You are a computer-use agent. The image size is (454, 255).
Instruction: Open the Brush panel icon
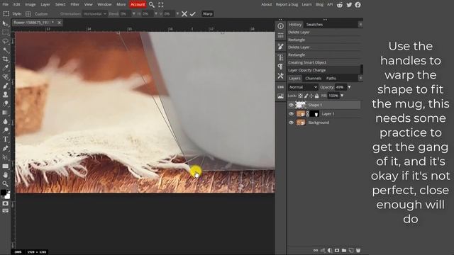click(281, 47)
